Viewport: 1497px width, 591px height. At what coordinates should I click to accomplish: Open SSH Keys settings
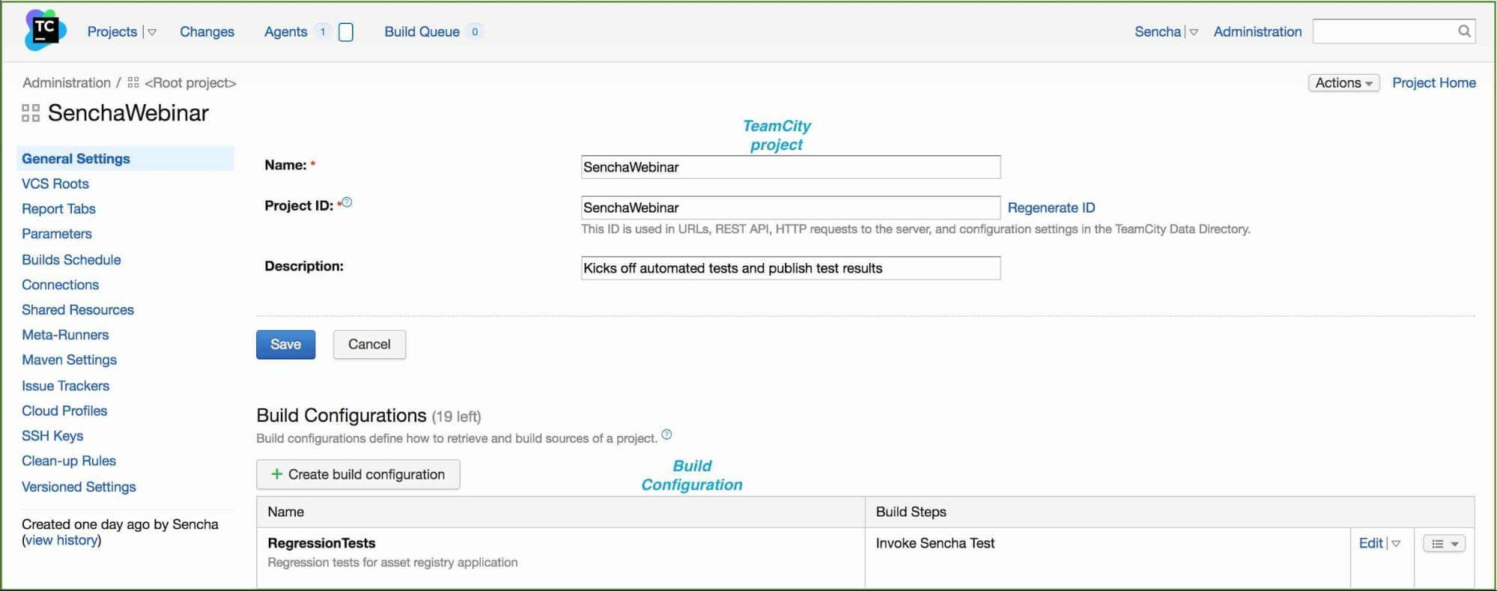coord(52,436)
